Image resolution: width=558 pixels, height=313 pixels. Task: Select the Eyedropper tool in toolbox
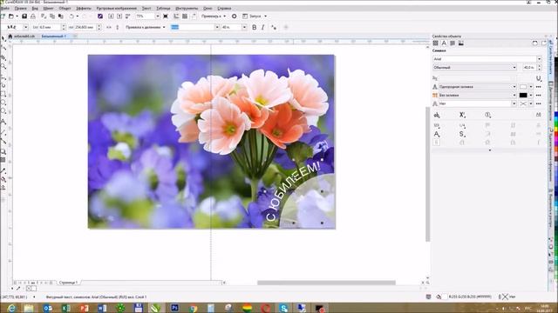coord(3,170)
